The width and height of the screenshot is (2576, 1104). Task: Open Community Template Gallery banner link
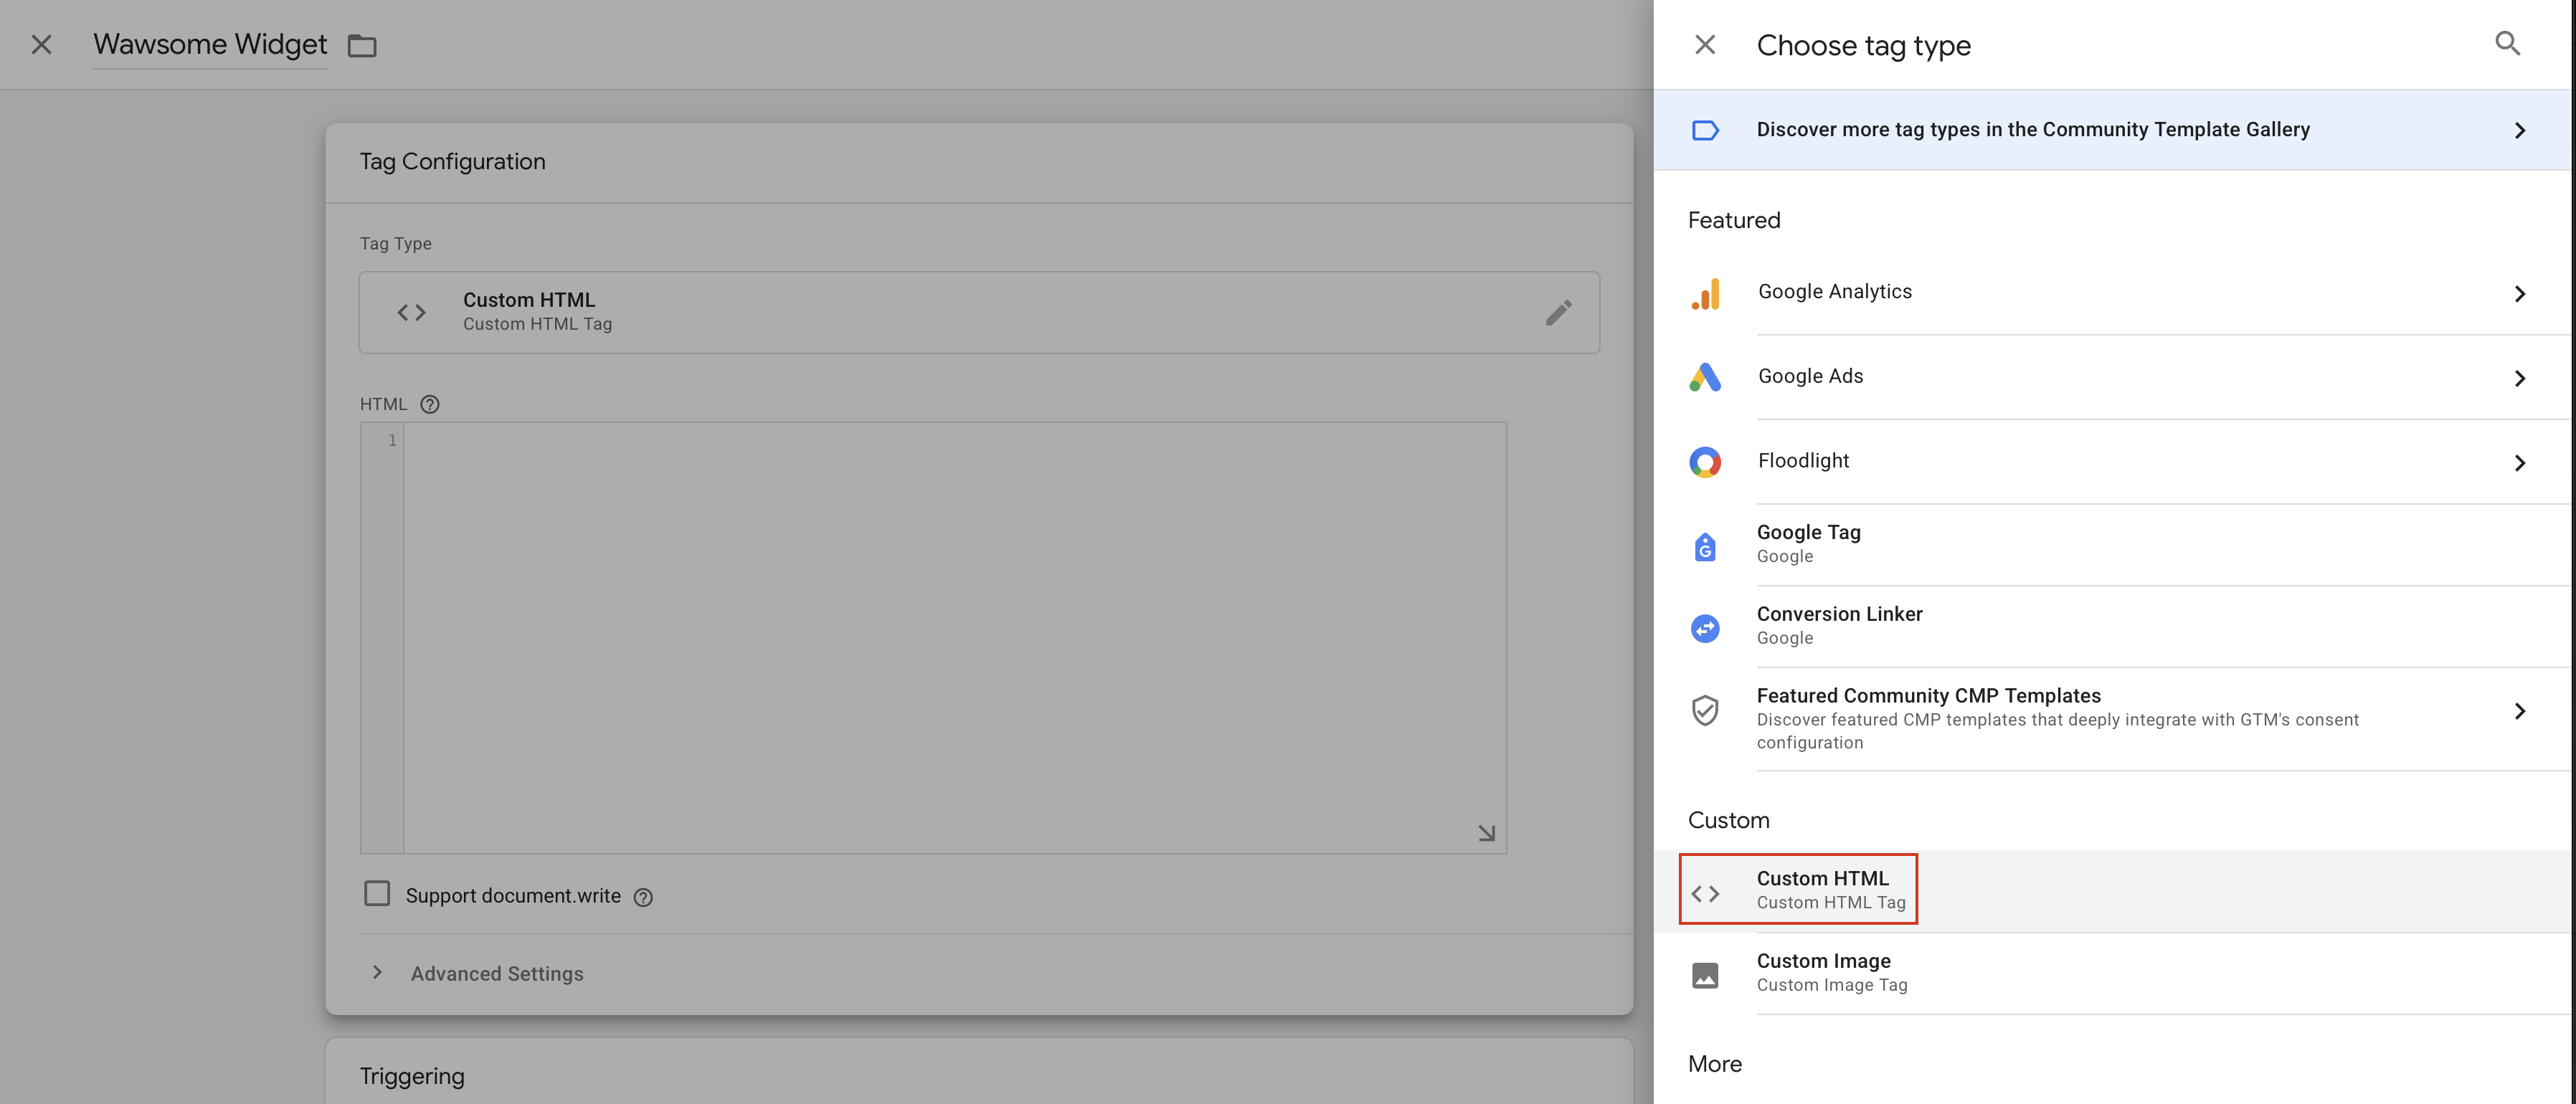coord(2032,130)
